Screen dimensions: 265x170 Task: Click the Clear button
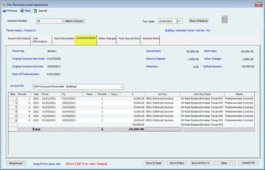pyautogui.click(x=224, y=163)
